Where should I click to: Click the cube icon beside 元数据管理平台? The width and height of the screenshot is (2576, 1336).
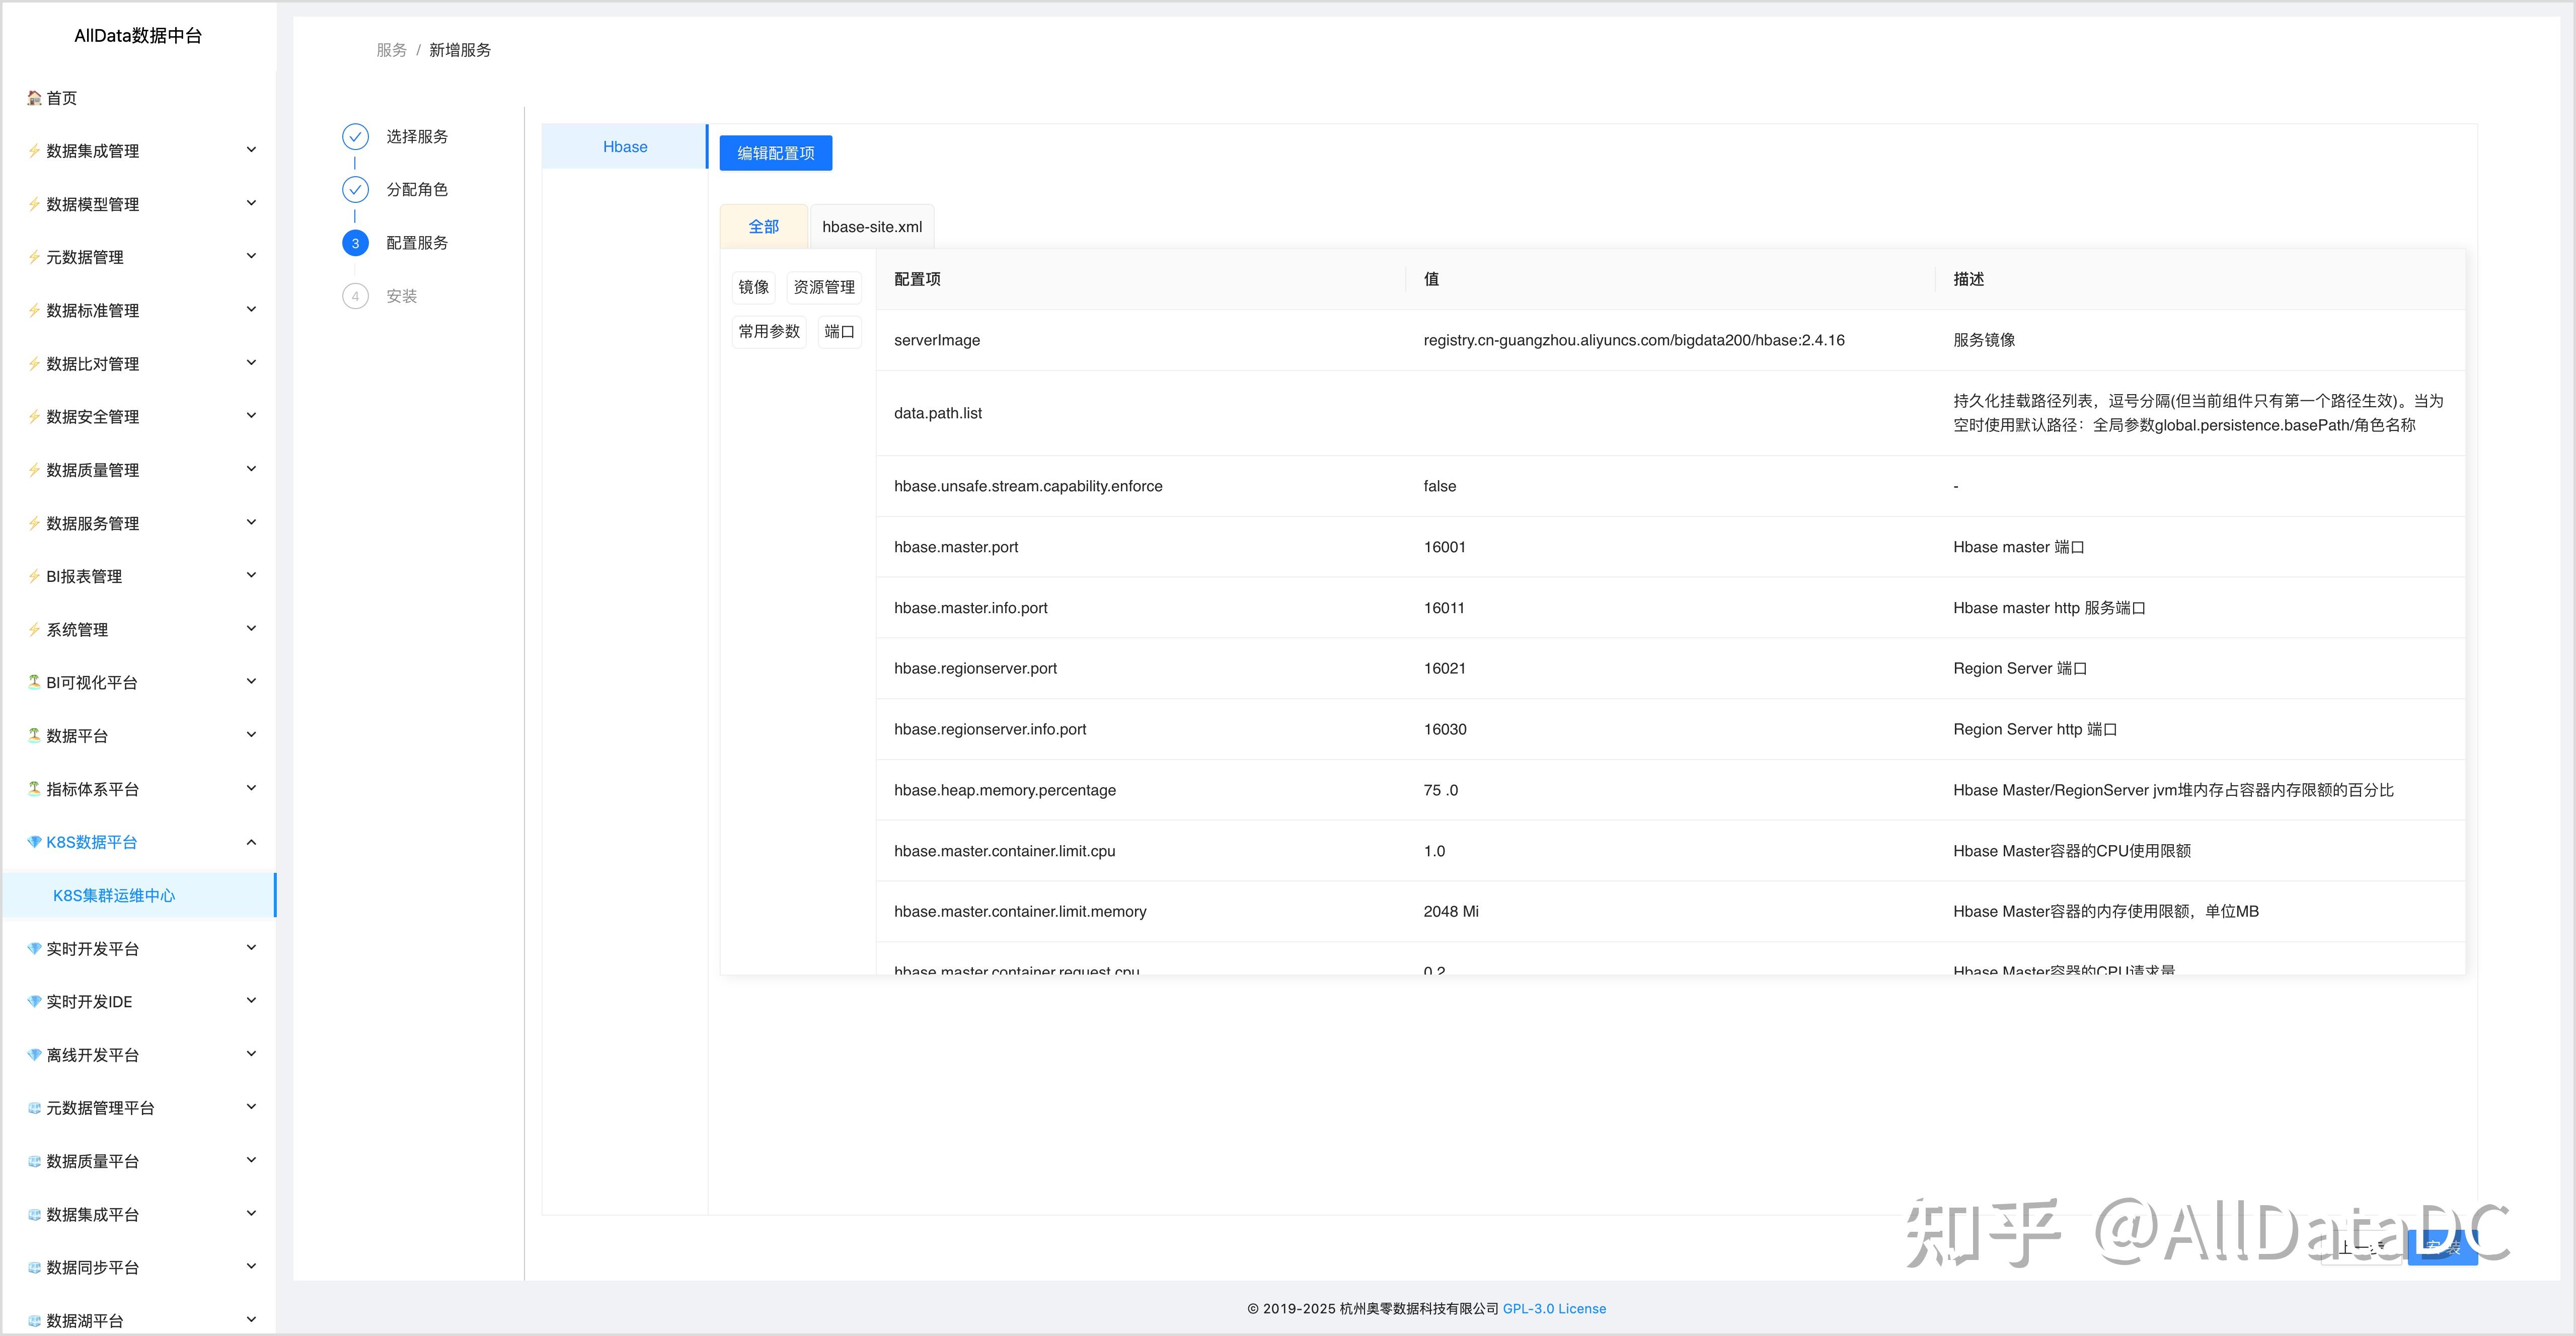(x=34, y=1108)
